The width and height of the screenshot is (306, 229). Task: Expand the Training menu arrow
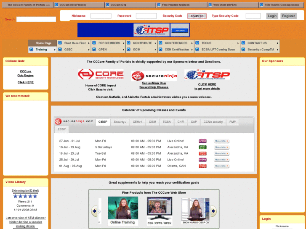tap(55, 50)
